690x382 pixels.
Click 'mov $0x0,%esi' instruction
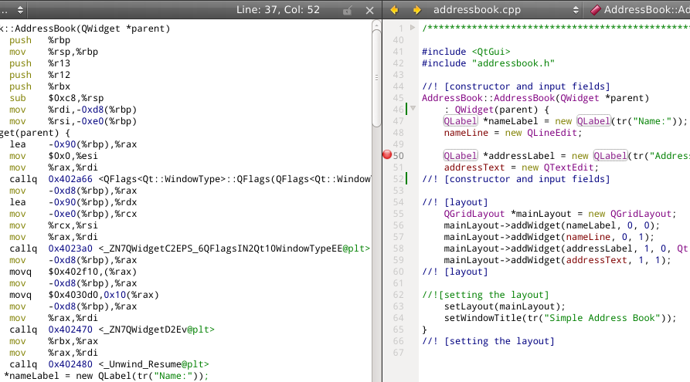click(53, 156)
